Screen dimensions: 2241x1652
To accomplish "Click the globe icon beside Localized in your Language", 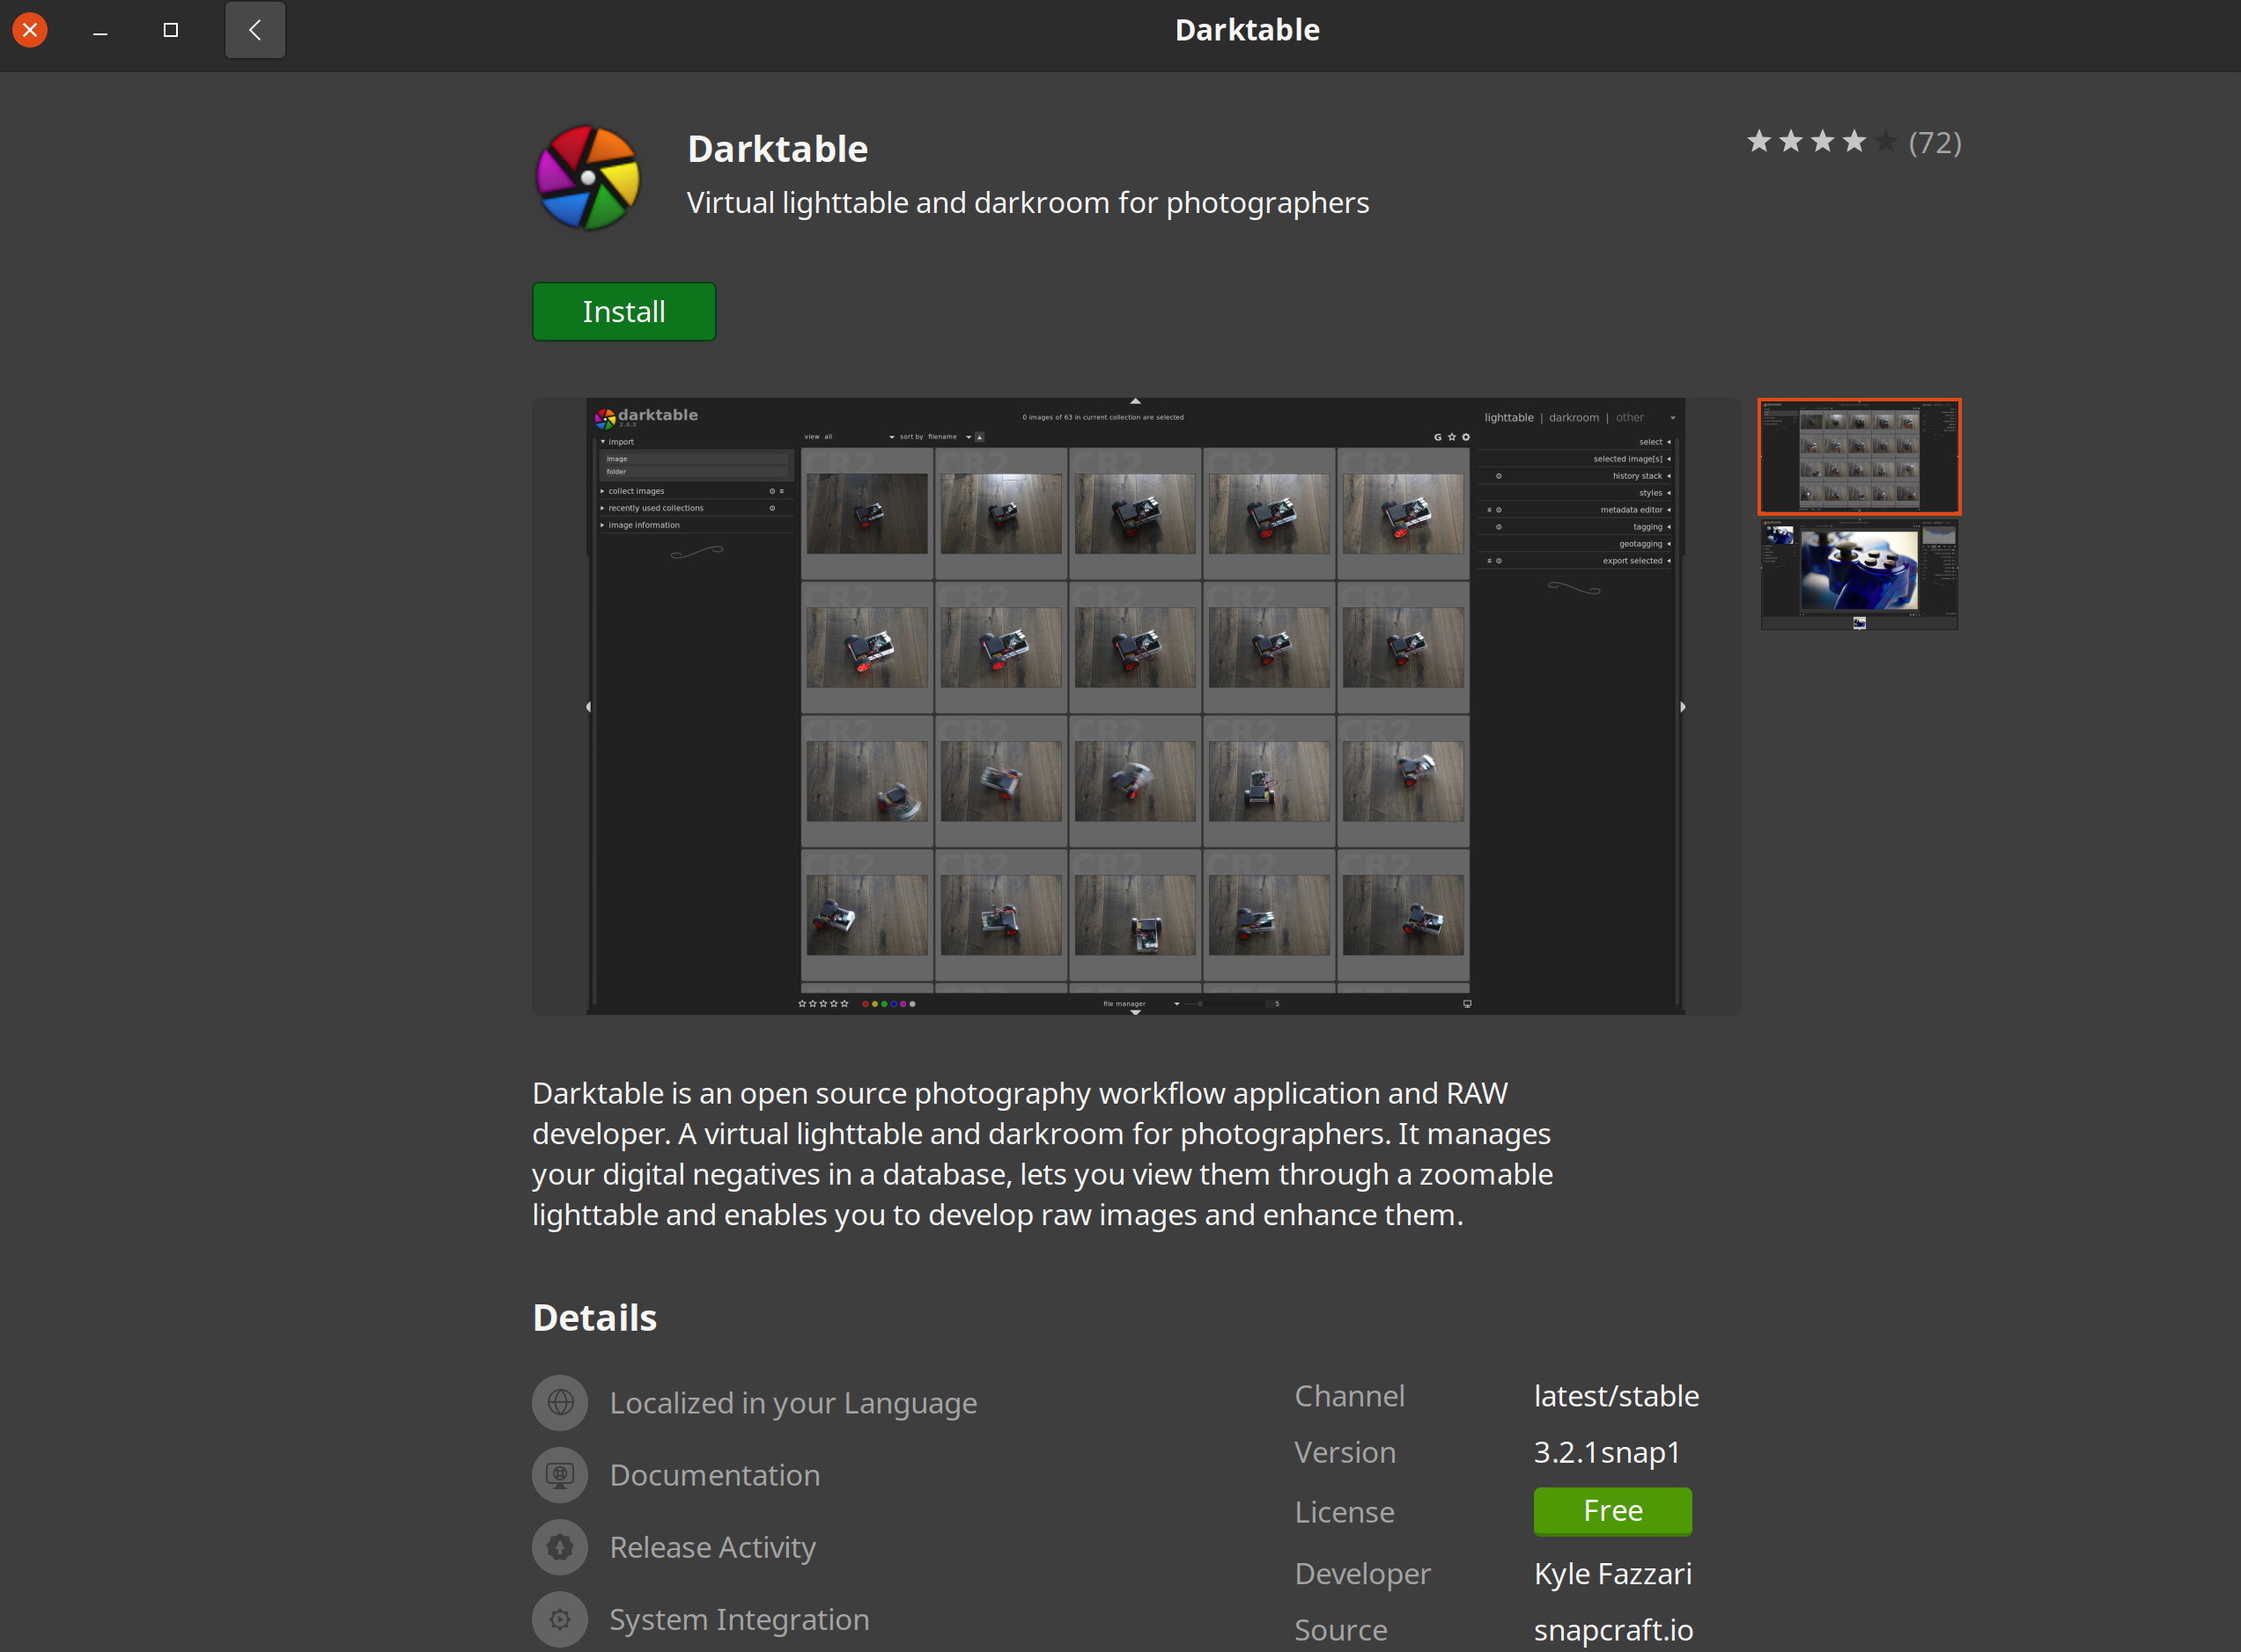I will 560,1402.
